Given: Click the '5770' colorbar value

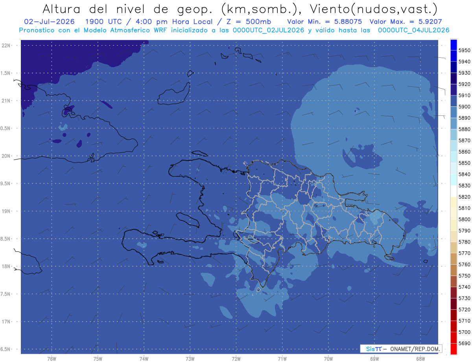Looking at the screenshot, I should click(464, 253).
